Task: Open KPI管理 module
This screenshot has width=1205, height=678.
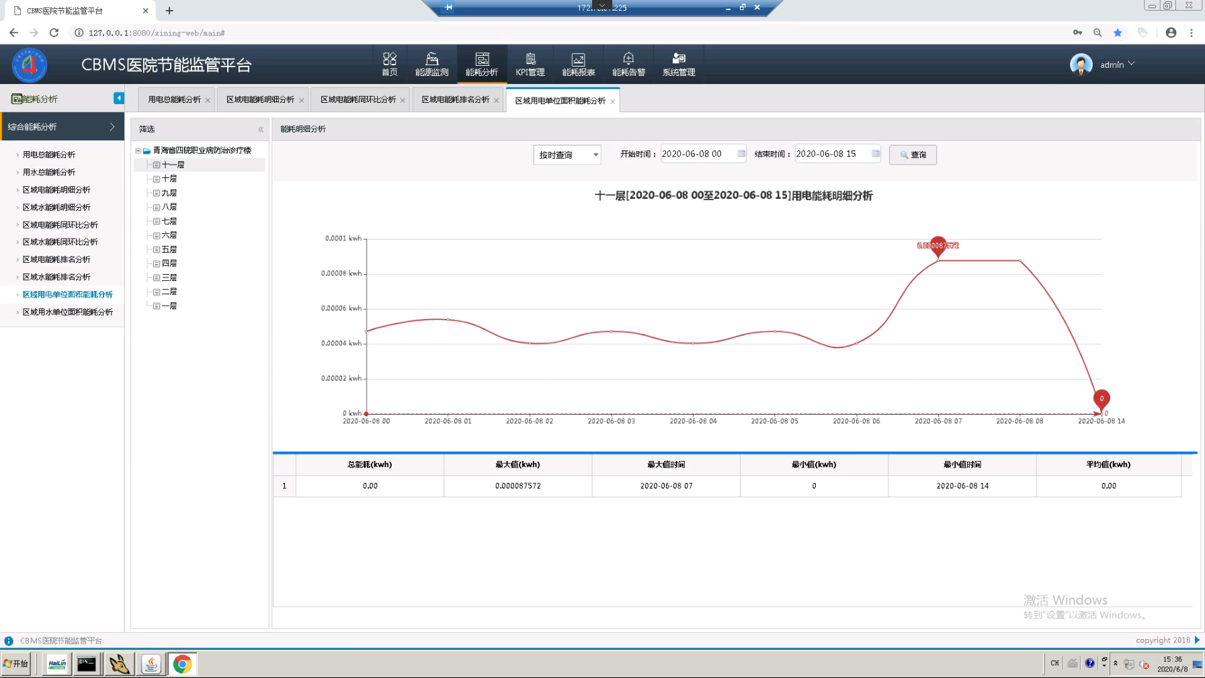Action: 530,65
